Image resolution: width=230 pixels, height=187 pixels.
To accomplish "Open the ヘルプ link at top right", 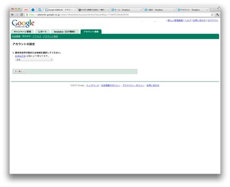I will 188,21.
